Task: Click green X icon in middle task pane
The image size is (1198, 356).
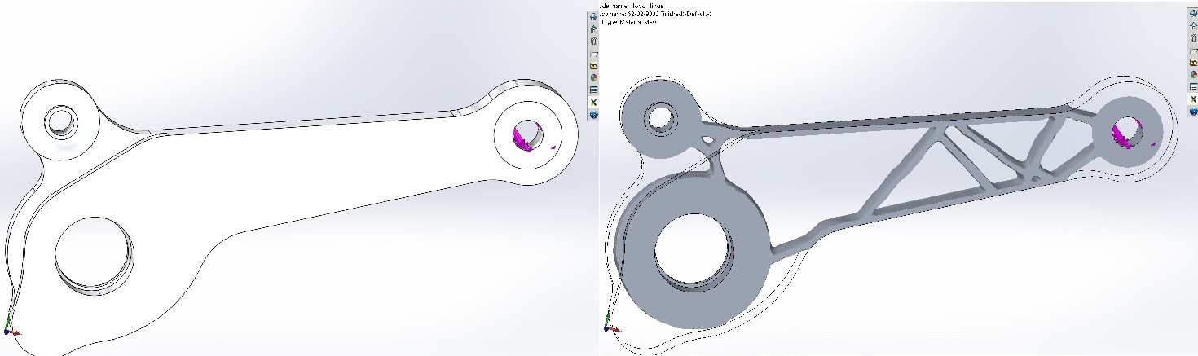Action: coord(593,103)
